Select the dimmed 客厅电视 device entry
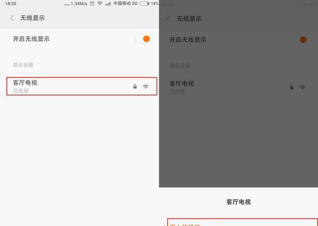The height and width of the screenshot is (226, 318). click(x=238, y=87)
